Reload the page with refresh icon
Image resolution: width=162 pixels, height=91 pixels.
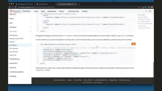(x=16, y=7)
